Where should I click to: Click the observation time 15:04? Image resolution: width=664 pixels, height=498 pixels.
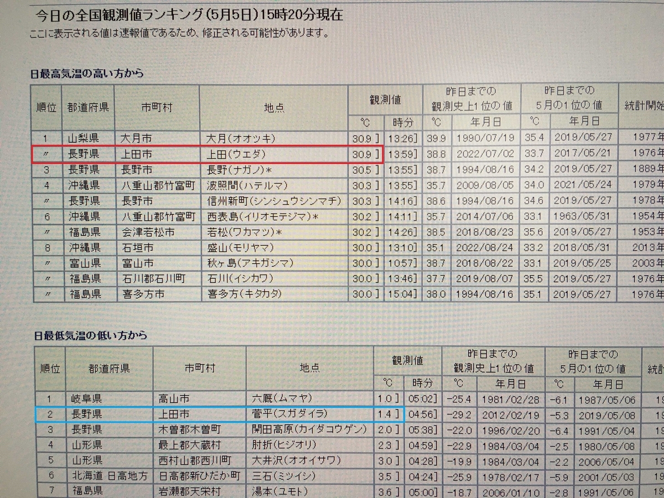[403, 294]
